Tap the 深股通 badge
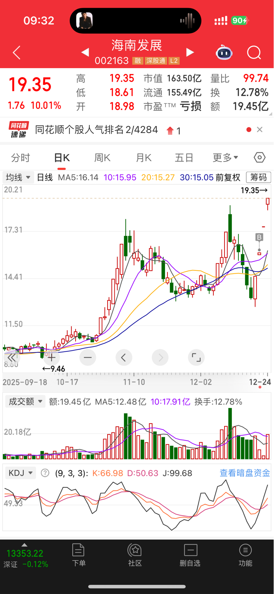The width and height of the screenshot is (274, 594). click(x=156, y=61)
